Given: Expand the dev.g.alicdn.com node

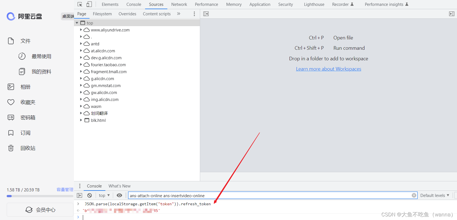Looking at the screenshot, I should point(81,58).
